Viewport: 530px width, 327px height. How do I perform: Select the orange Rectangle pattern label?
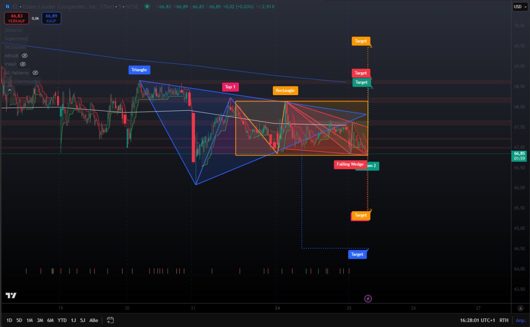[285, 91]
